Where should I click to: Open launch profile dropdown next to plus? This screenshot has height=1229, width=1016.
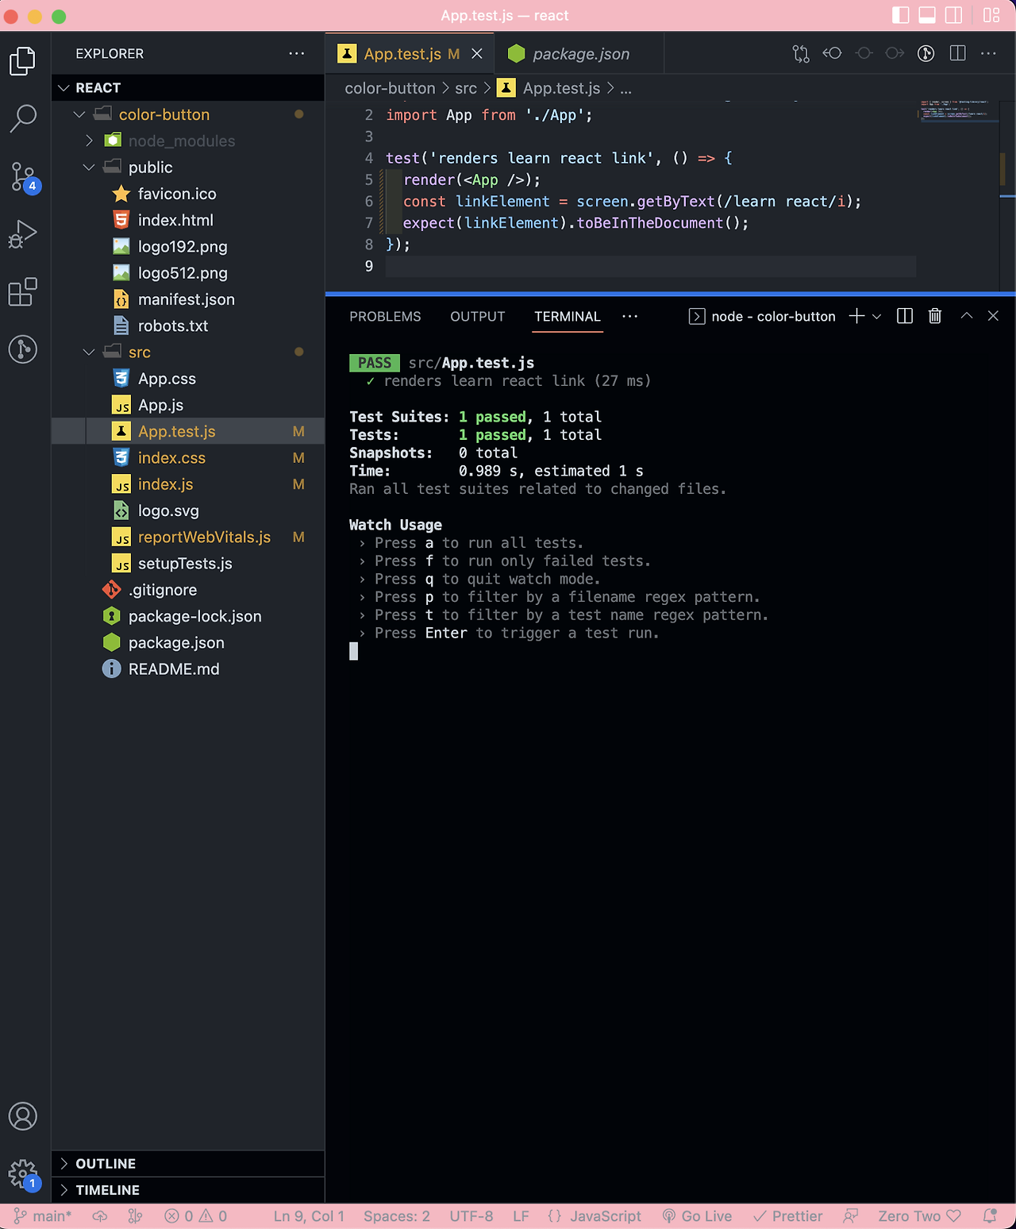(x=876, y=316)
